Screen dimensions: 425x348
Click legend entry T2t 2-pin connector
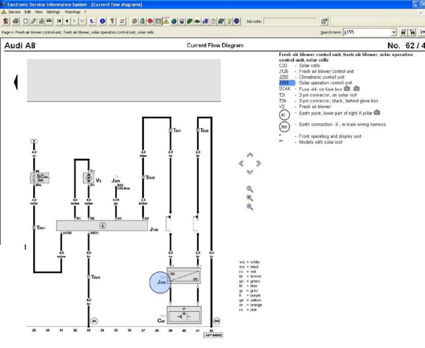(318, 95)
